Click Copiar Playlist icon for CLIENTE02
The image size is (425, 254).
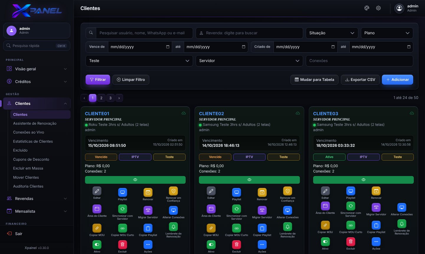click(x=262, y=228)
